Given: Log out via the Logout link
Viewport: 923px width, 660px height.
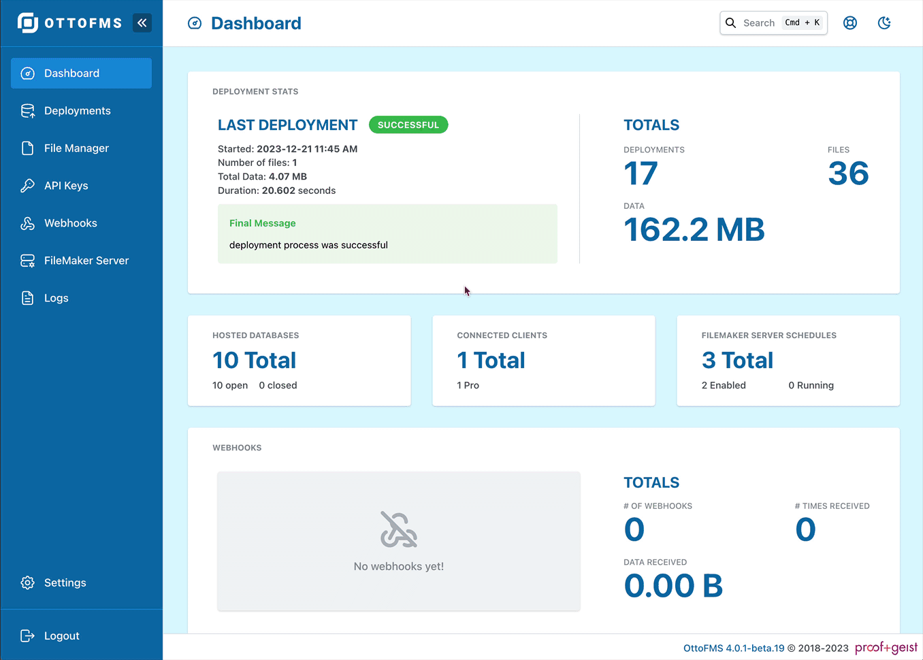Looking at the screenshot, I should 81,636.
